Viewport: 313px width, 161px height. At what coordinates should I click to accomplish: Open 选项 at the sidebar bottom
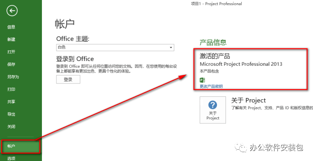11,159
